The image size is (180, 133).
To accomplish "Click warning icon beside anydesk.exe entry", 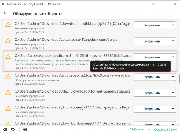I will click(x=8, y=41).
